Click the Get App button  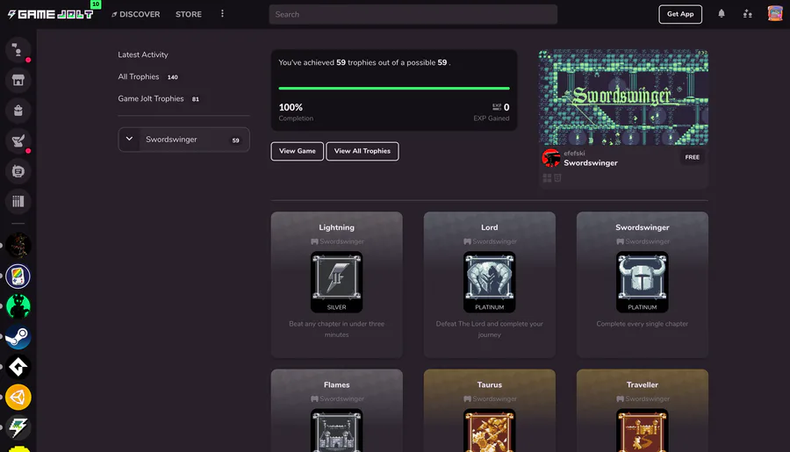click(x=680, y=14)
